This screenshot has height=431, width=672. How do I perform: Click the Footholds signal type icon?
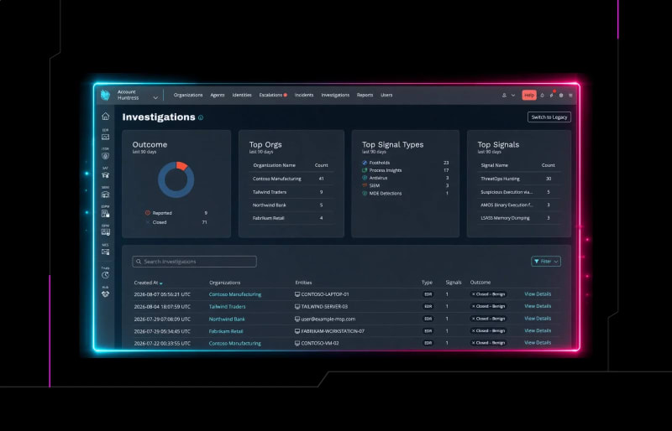pyautogui.click(x=365, y=163)
